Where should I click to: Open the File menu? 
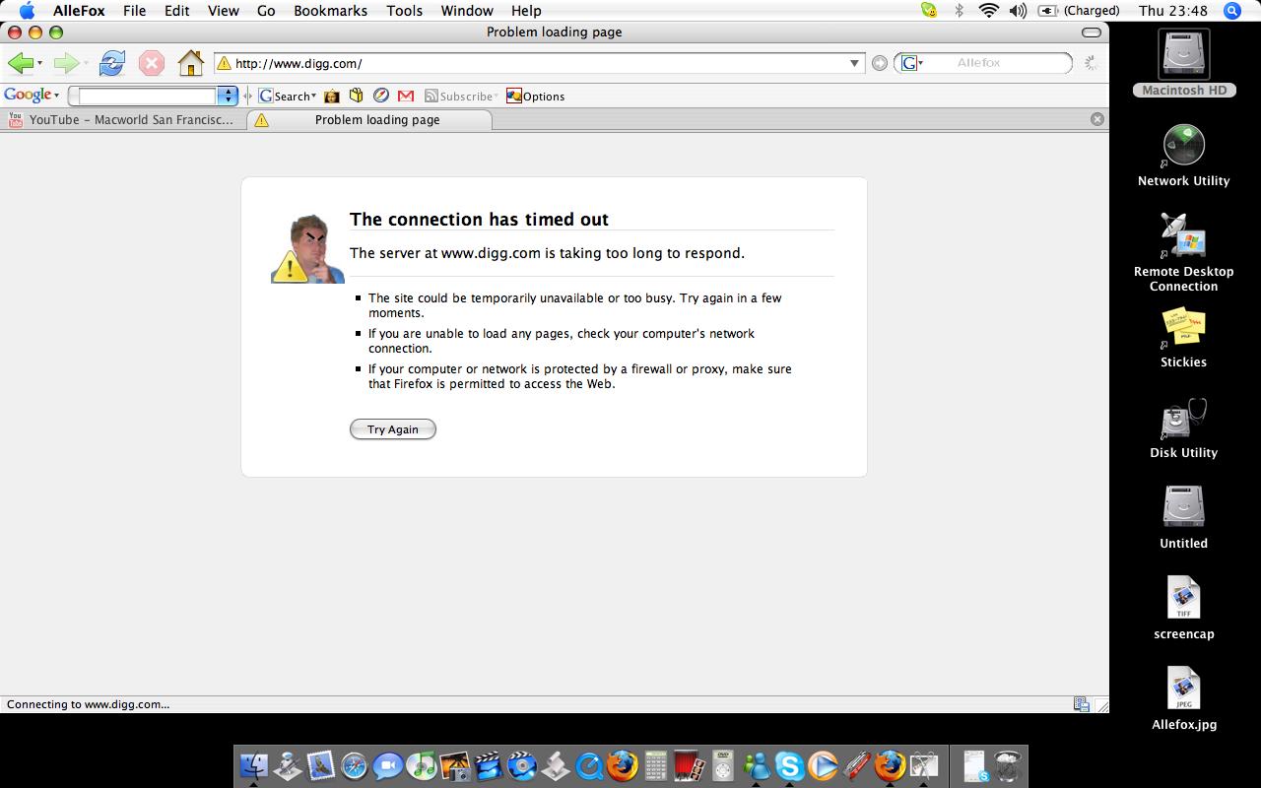coord(134,11)
